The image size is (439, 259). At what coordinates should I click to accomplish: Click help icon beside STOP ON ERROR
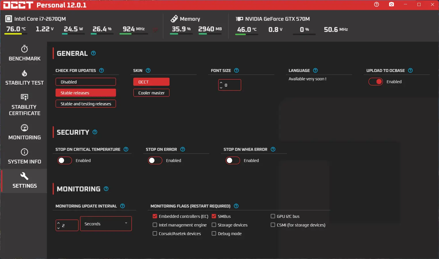[183, 149]
